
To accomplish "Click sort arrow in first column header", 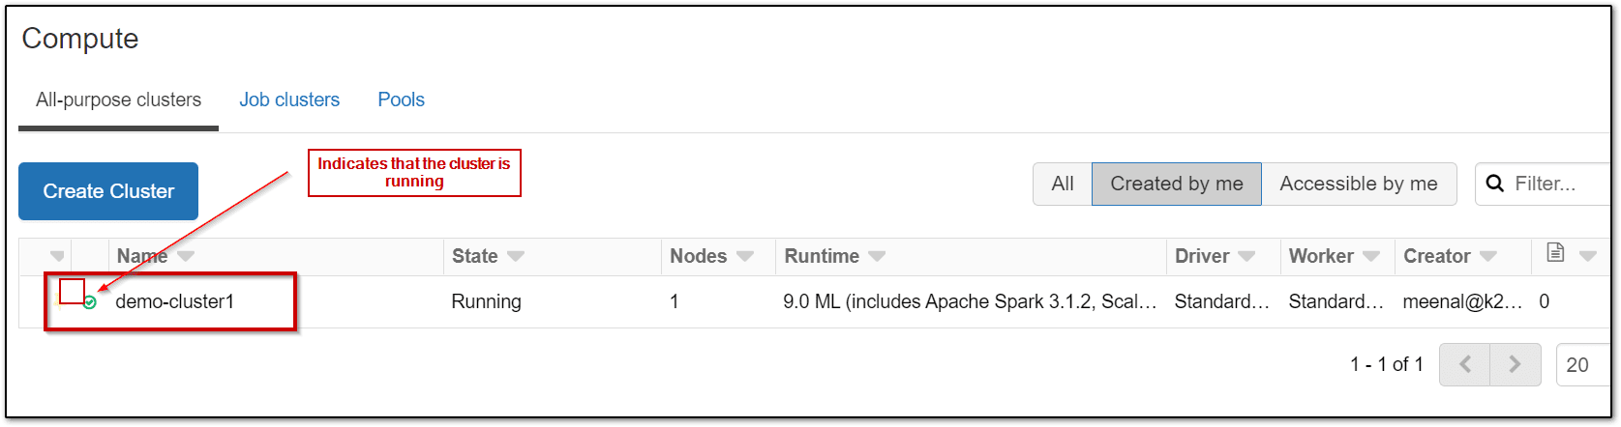I will [57, 256].
